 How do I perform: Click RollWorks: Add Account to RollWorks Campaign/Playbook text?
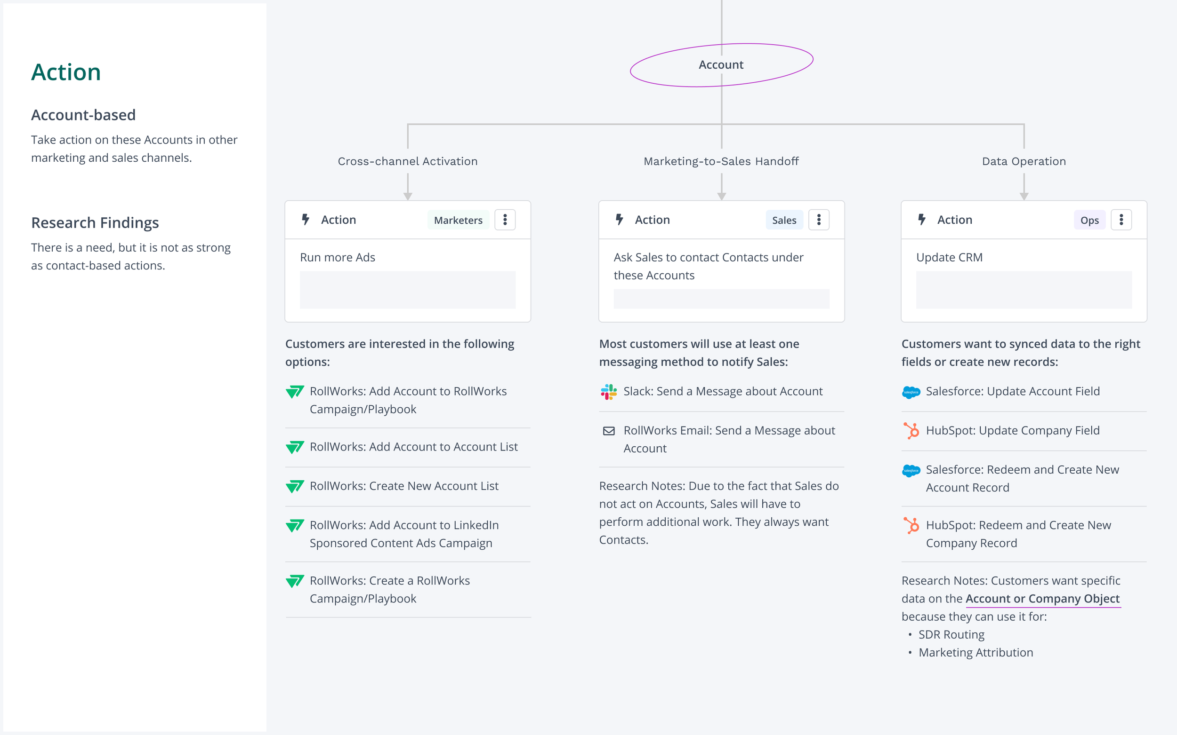408,401
